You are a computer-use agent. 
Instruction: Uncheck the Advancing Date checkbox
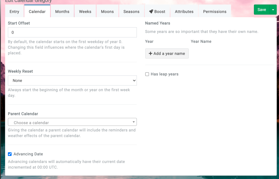coord(10,154)
